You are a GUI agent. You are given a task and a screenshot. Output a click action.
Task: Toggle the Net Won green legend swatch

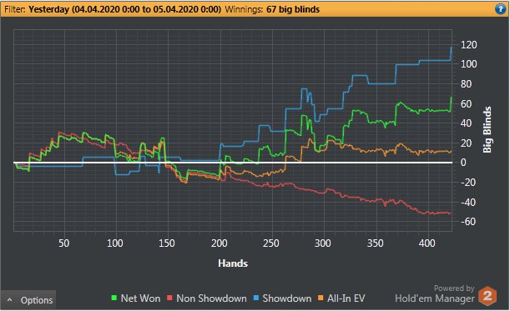[x=114, y=298]
